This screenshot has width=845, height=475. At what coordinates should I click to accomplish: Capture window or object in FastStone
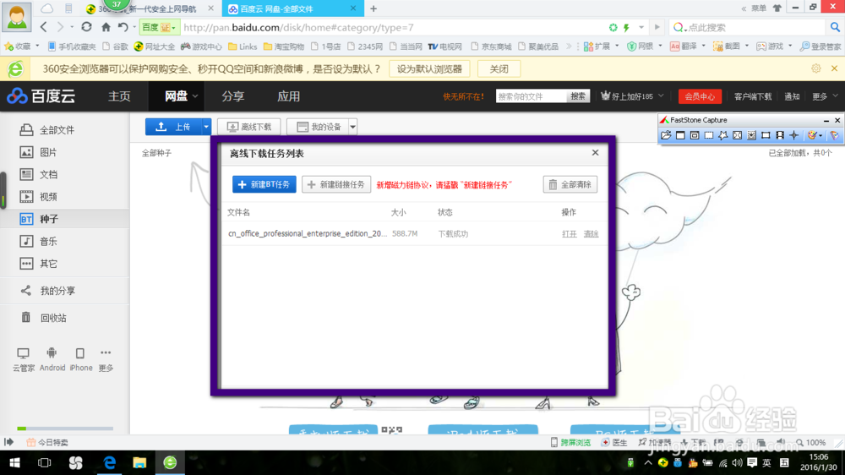coord(695,135)
